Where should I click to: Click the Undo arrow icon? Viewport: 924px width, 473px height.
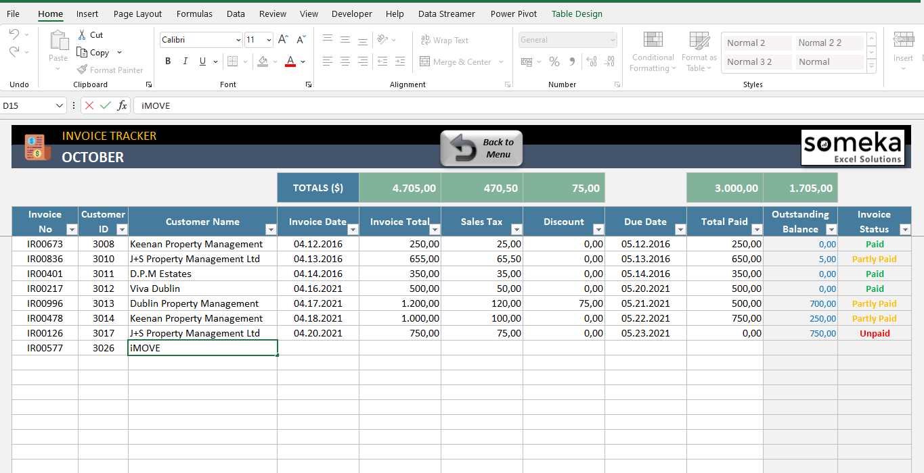point(14,34)
